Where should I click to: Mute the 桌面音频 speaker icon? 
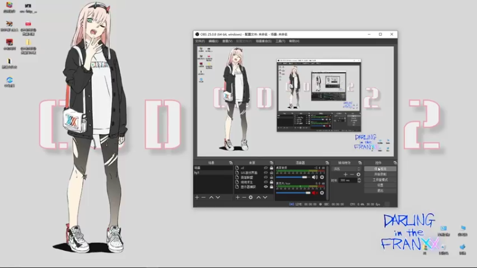click(x=315, y=177)
